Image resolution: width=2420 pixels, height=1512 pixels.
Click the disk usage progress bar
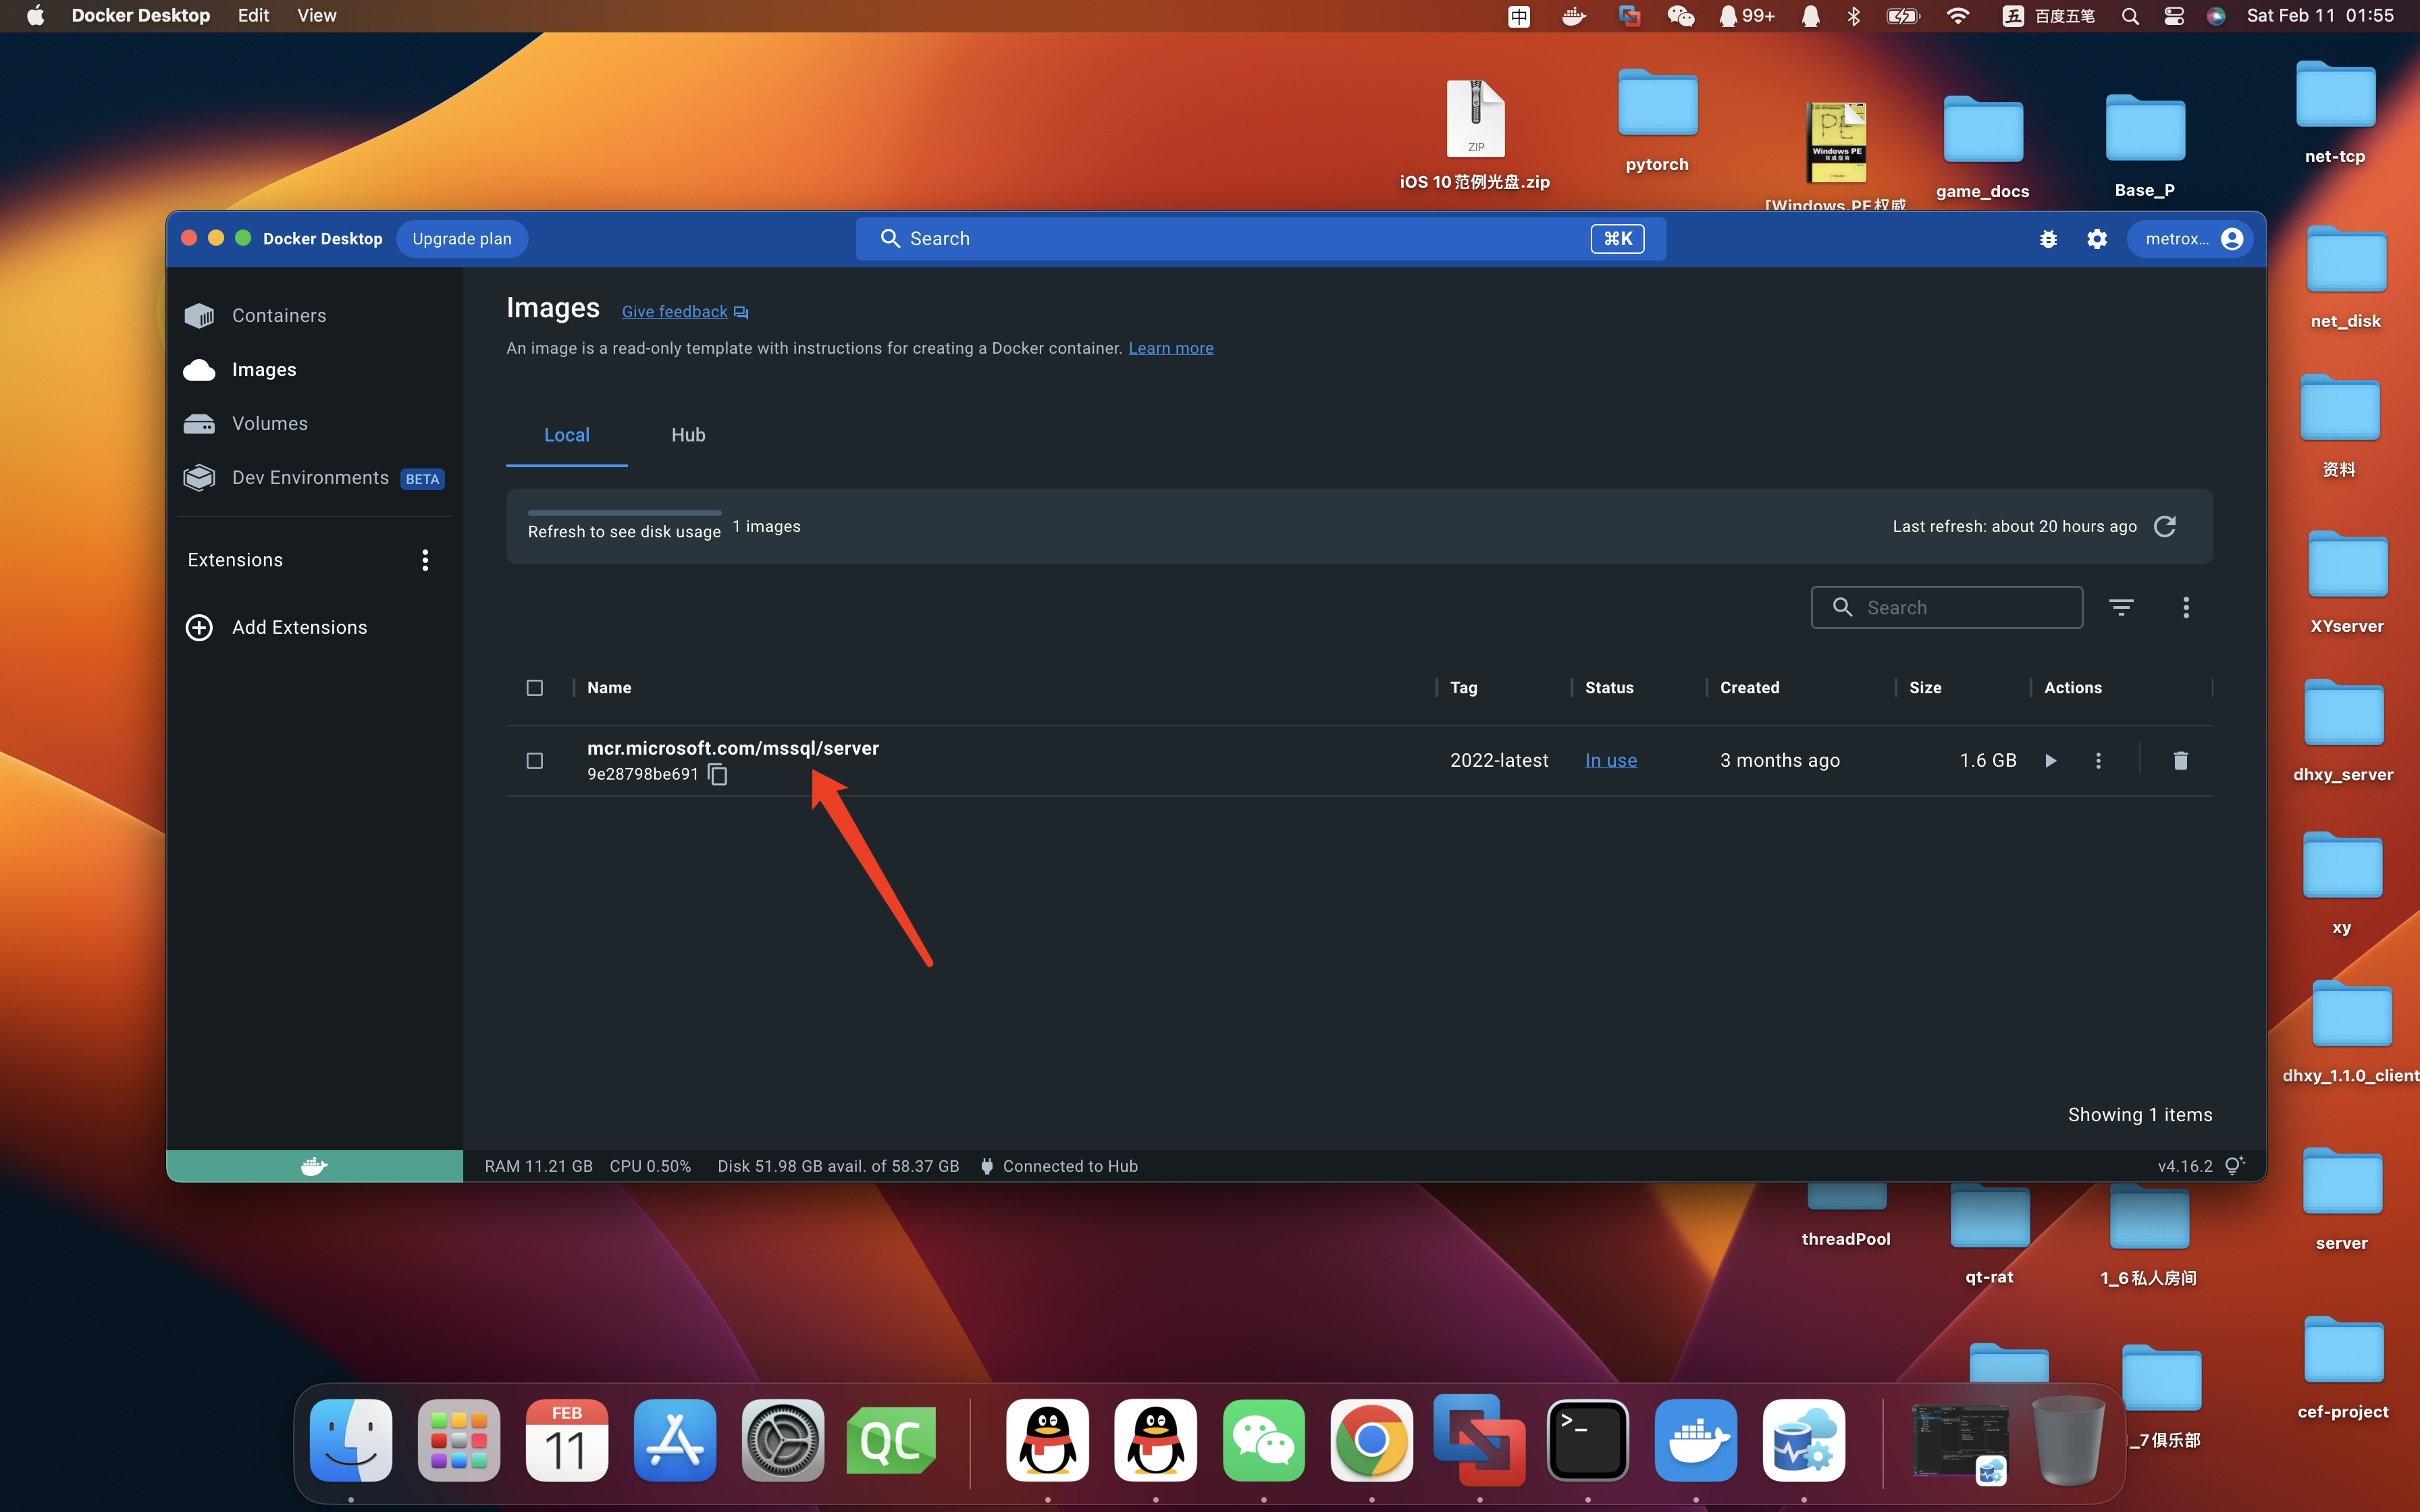(x=624, y=513)
